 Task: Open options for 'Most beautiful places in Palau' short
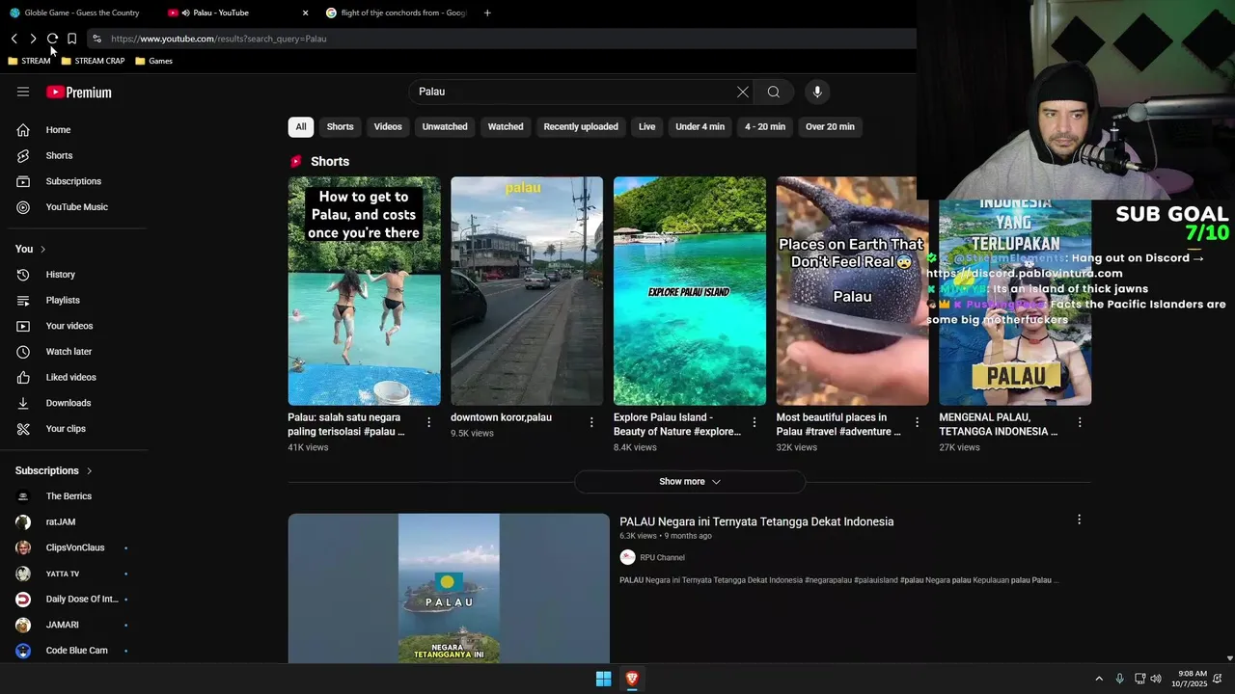[917, 422]
